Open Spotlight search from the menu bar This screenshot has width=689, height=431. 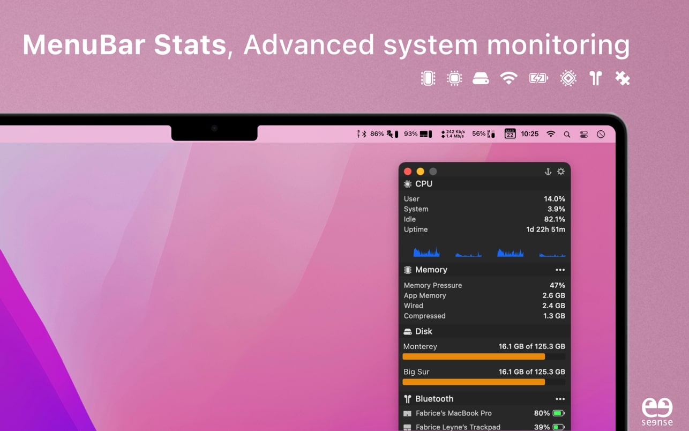tap(567, 133)
